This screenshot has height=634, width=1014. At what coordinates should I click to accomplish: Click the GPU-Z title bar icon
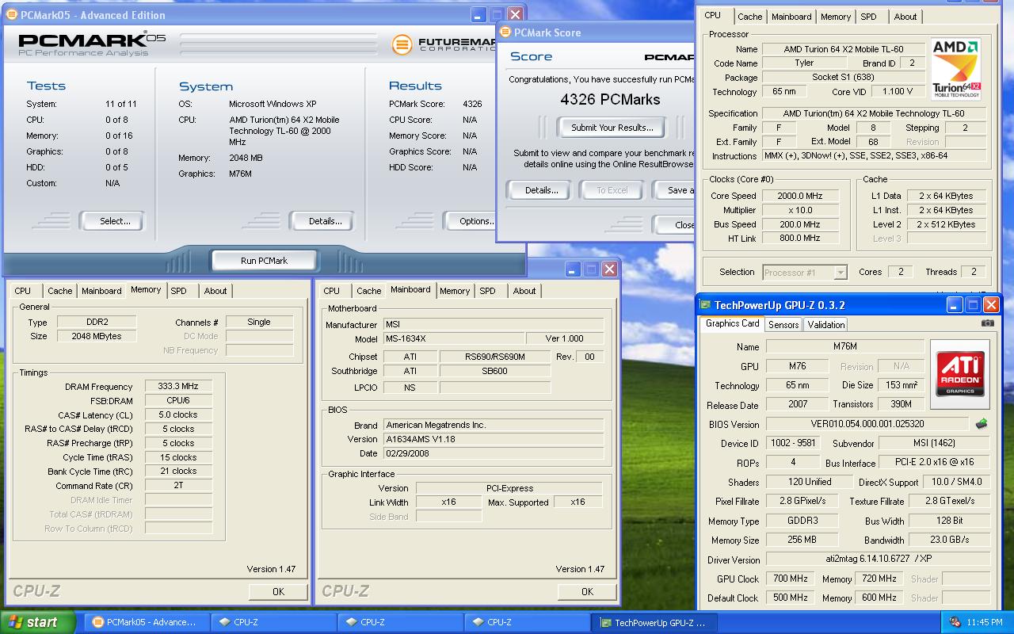click(706, 305)
